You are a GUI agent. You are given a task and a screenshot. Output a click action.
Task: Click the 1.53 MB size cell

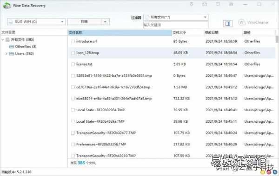(x=180, y=87)
